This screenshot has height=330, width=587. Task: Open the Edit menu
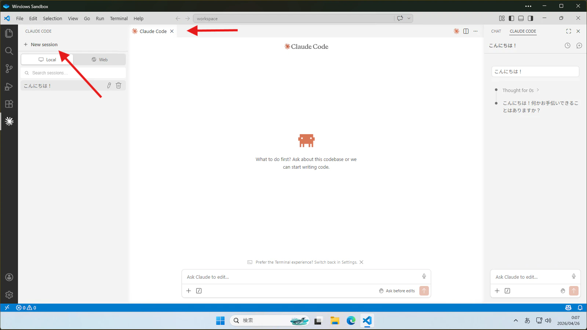click(x=33, y=18)
